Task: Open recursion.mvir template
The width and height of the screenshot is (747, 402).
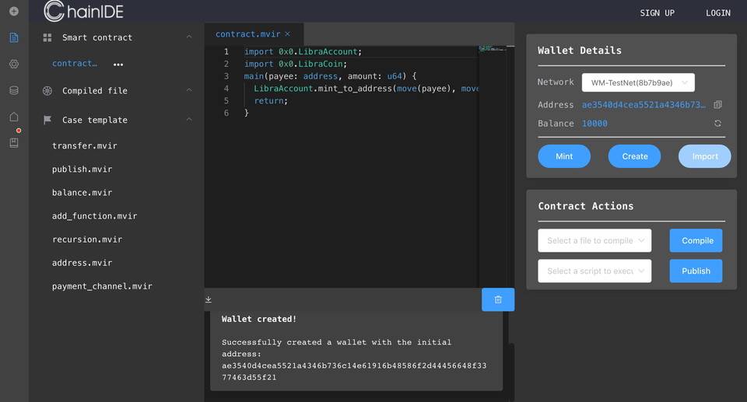Action: coord(87,239)
